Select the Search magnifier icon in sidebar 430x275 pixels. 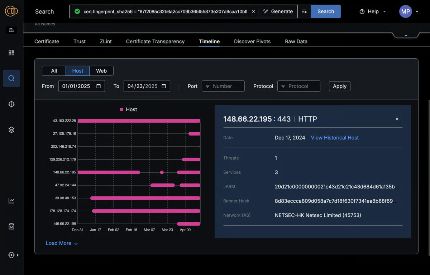click(11, 78)
